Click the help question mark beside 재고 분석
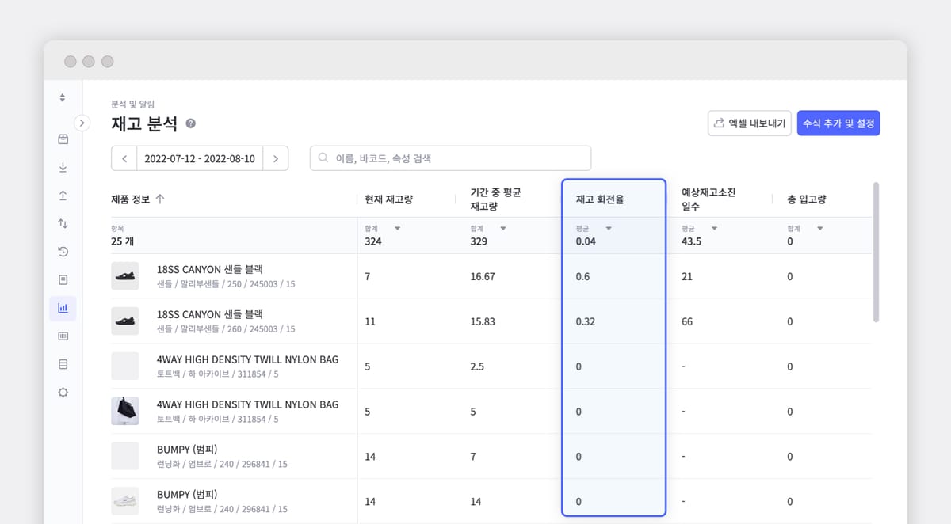 pyautogui.click(x=191, y=124)
